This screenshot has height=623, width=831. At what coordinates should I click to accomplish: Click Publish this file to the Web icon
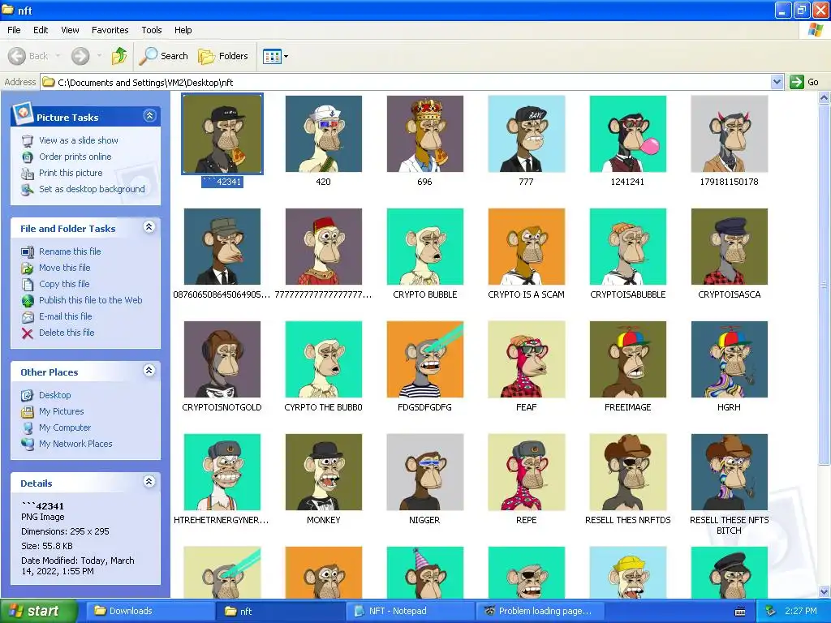[x=28, y=301]
